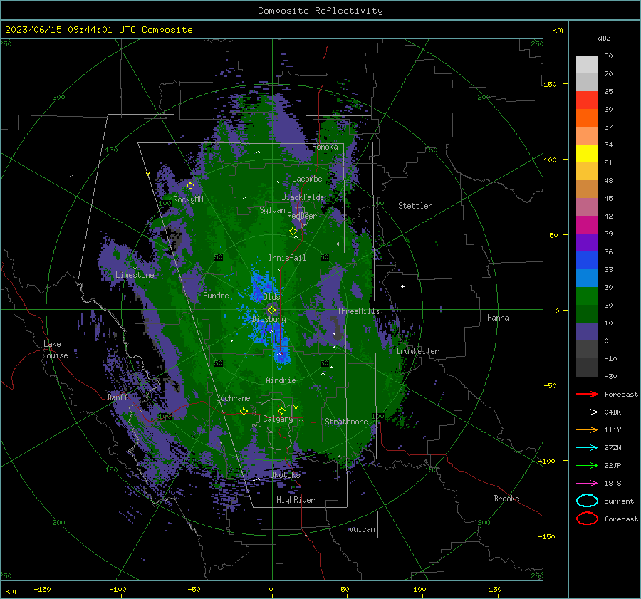Click the red forecast ellipse legend icon

pos(587,519)
